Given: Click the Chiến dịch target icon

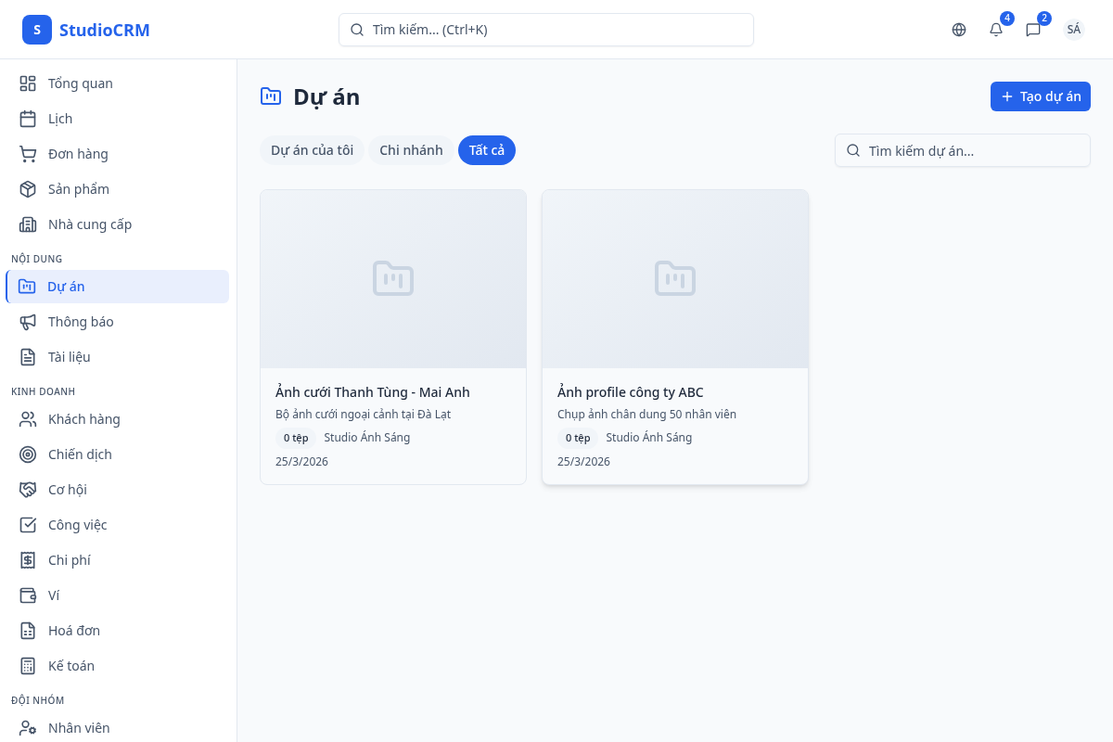Looking at the screenshot, I should coord(28,454).
